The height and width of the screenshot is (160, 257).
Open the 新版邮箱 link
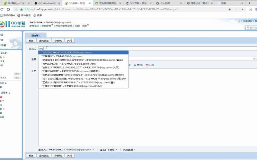pyautogui.click(x=46, y=26)
